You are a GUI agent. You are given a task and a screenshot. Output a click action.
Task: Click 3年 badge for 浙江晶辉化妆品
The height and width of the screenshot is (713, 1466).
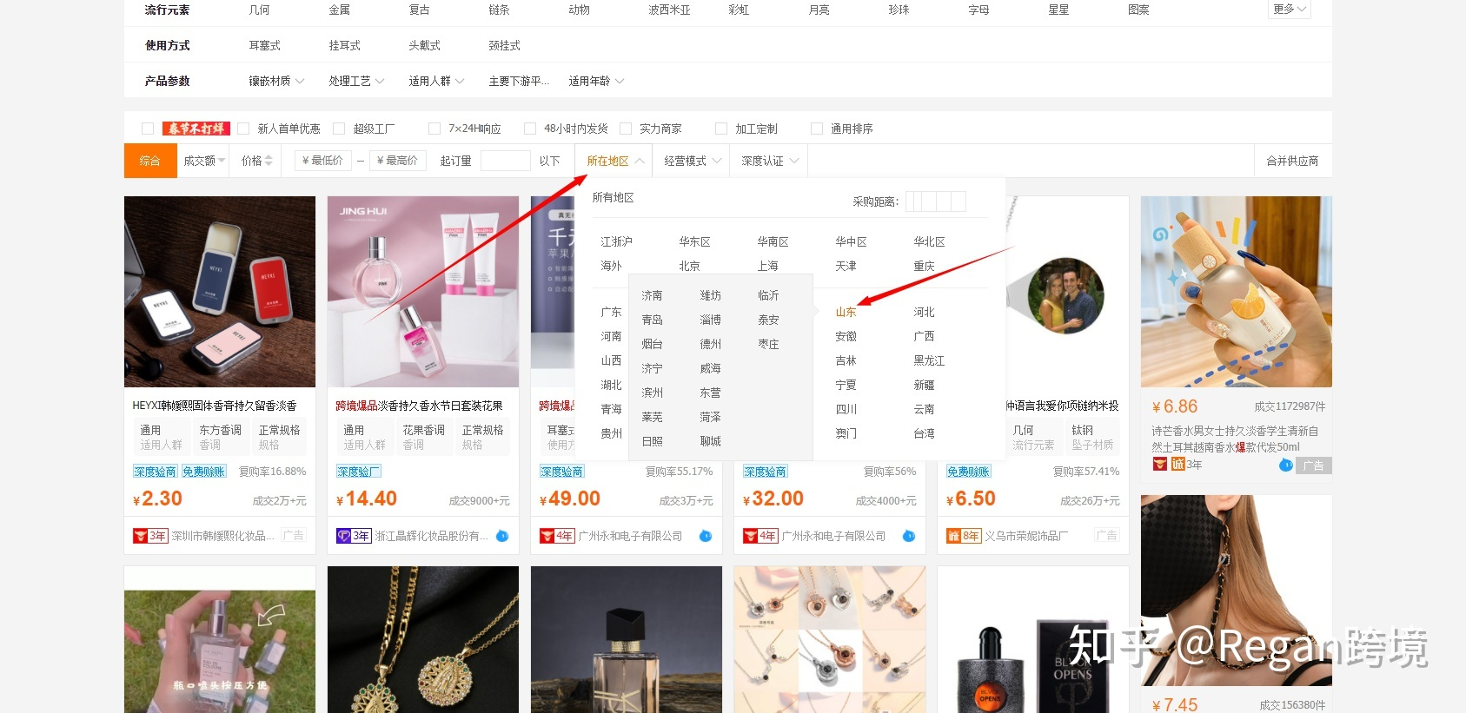pyautogui.click(x=354, y=536)
